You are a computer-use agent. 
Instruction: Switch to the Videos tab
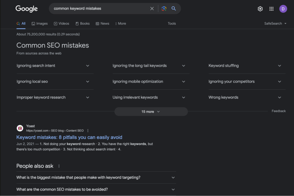(61, 23)
